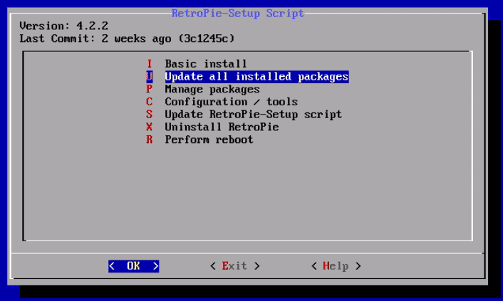Image resolution: width=503 pixels, height=301 pixels.
Task: Open the Manage packages option
Action: click(203, 89)
